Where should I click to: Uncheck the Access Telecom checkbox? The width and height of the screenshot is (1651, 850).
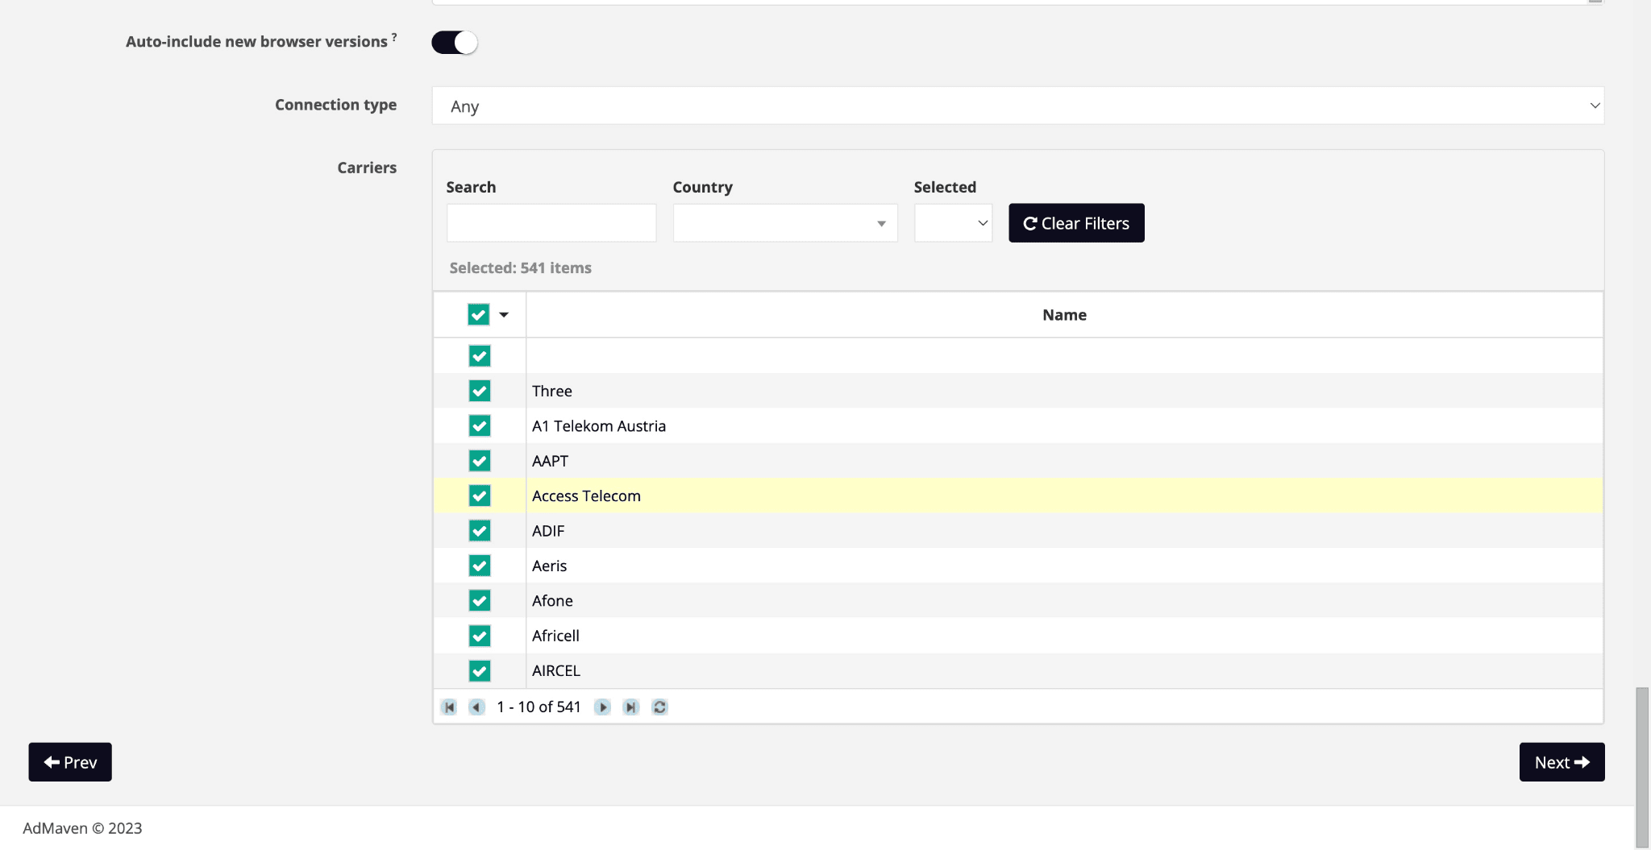480,495
